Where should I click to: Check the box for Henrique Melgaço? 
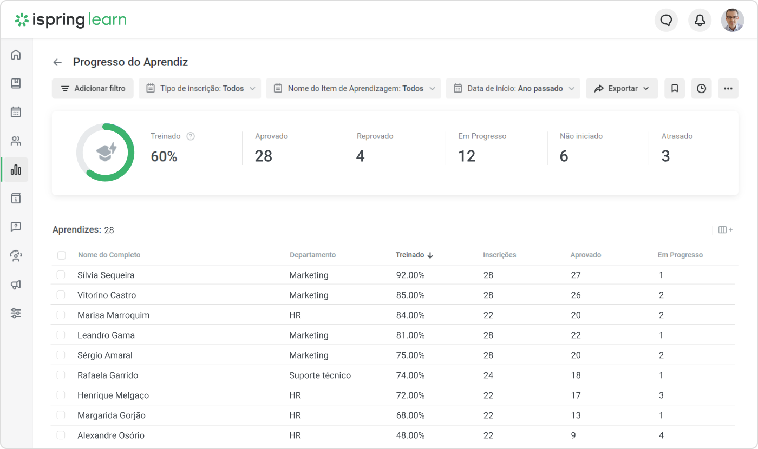[x=61, y=395]
